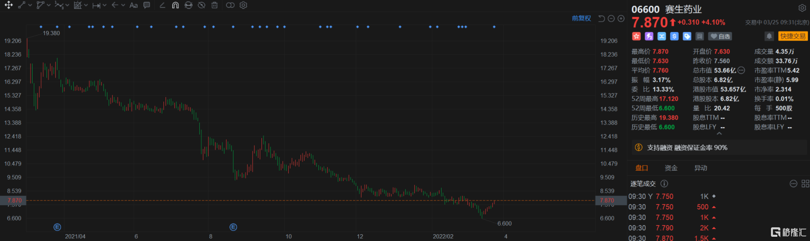Add stock to watchlist via 自选

(720, 36)
